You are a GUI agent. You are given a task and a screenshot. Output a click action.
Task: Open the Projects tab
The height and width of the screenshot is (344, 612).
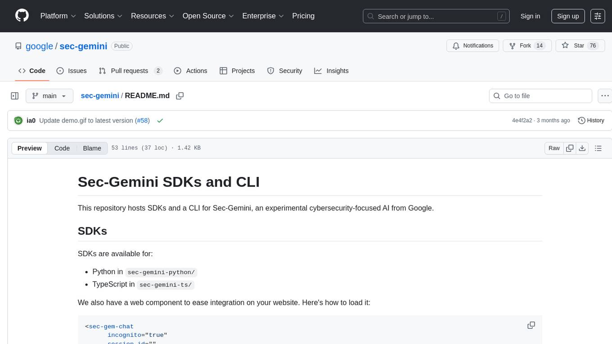[x=237, y=71]
